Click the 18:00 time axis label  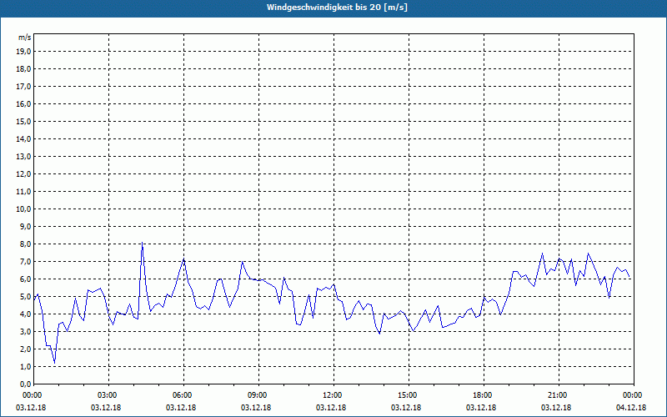tap(484, 395)
